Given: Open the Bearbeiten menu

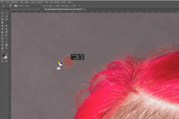Looking at the screenshot, I should click(15, 2).
